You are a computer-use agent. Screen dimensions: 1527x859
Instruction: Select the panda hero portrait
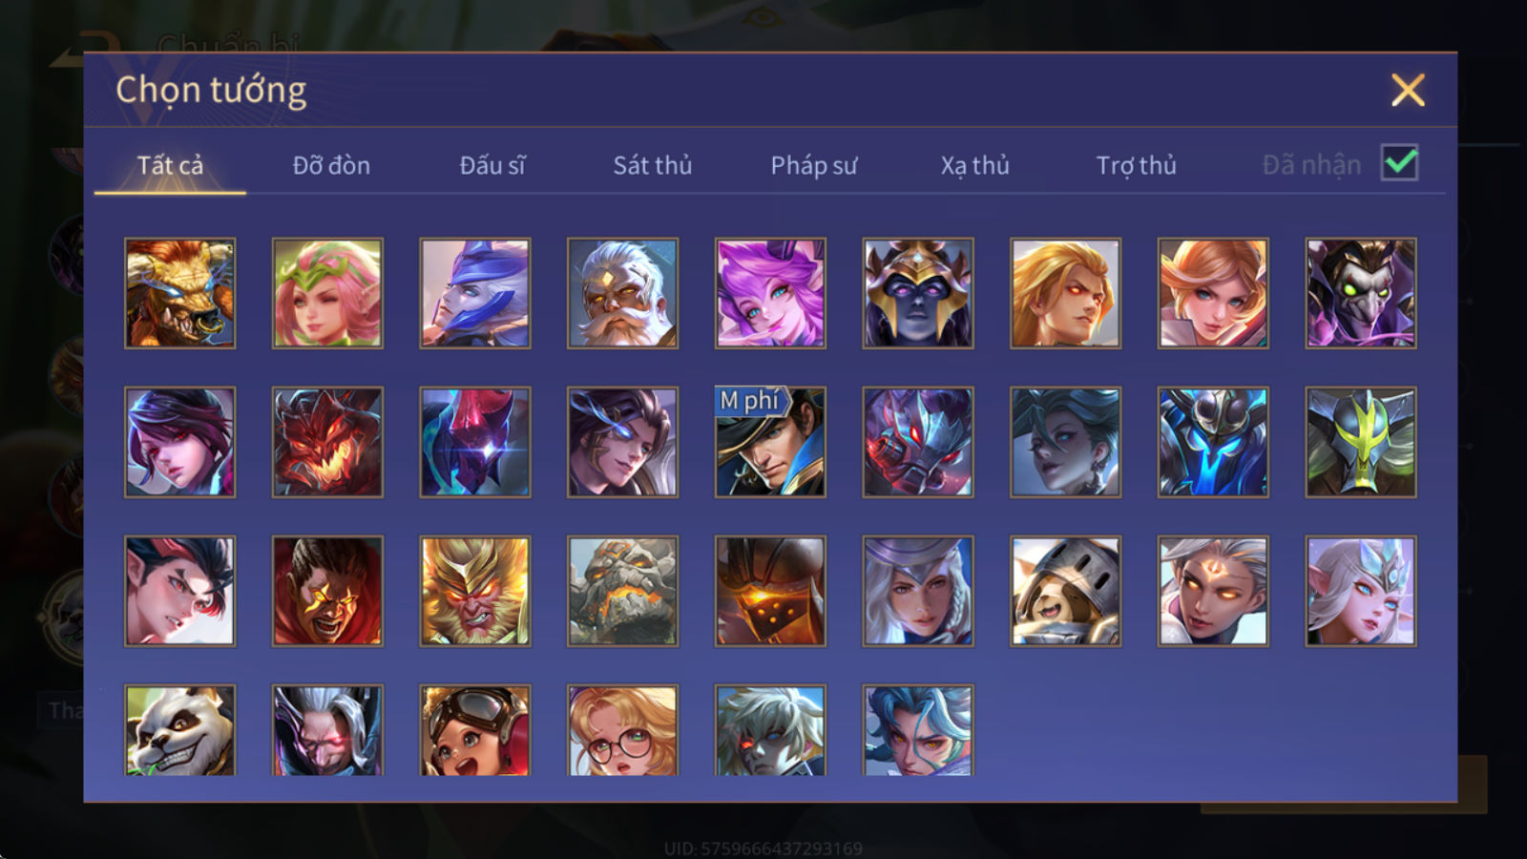pos(179,730)
